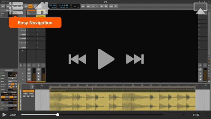Select the first Fade In curve icon
The image size is (211, 119).
pos(3,97)
